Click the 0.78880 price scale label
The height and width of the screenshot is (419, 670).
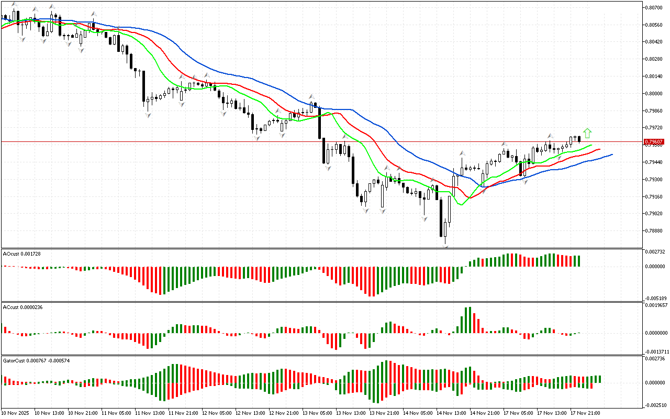[654, 230]
